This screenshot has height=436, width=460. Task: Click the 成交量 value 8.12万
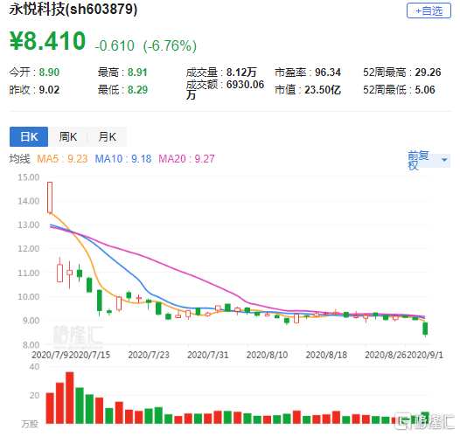point(241,72)
